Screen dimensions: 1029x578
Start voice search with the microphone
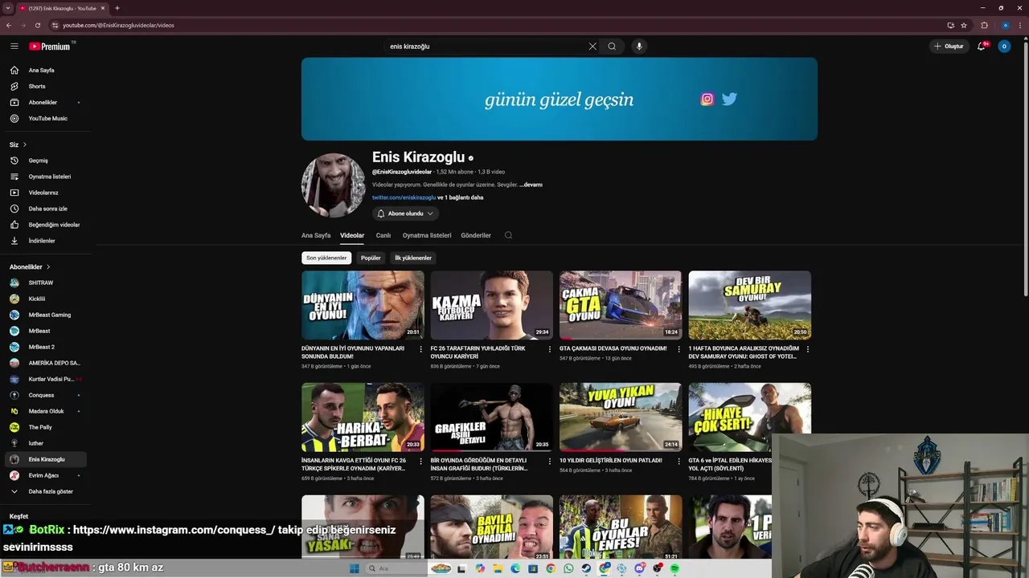pos(639,47)
